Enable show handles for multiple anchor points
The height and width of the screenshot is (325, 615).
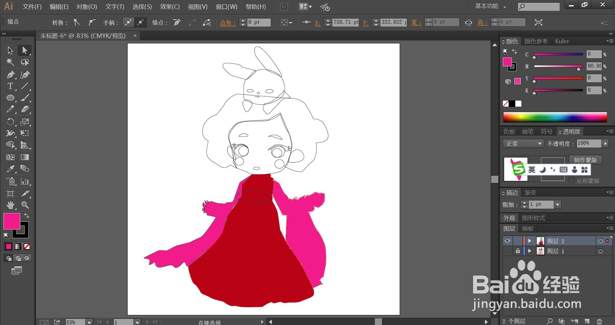pyautogui.click(x=128, y=22)
